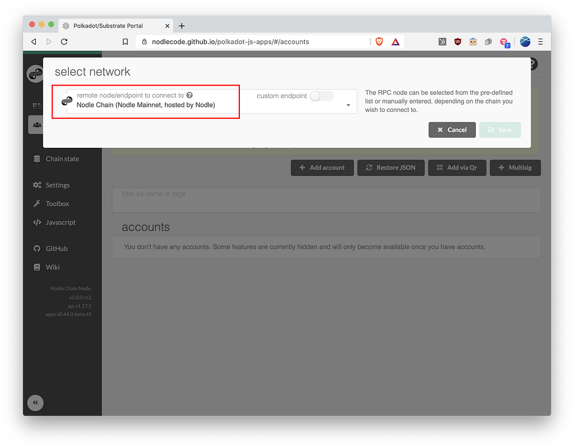The width and height of the screenshot is (574, 448).
Task: Open Brave Rewards triangle icon
Action: 395,41
